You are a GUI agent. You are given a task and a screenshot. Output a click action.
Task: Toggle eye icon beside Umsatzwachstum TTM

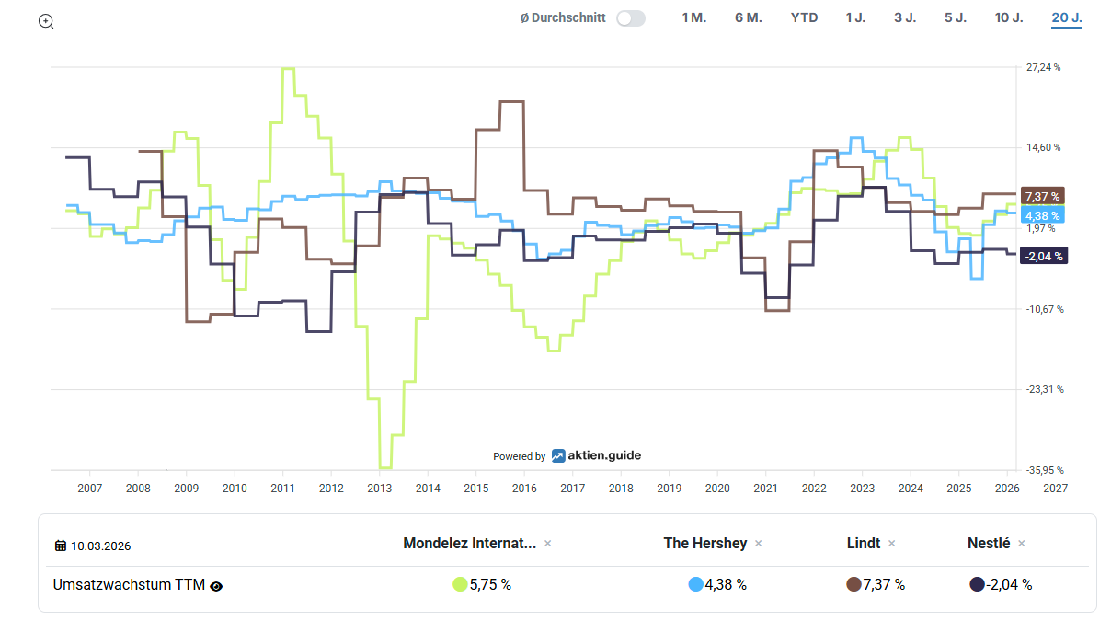pyautogui.click(x=216, y=585)
